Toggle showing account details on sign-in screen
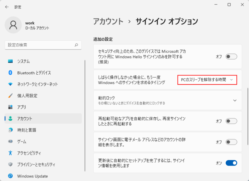Image resolution: width=249 pixels, height=181 pixels. point(231,142)
